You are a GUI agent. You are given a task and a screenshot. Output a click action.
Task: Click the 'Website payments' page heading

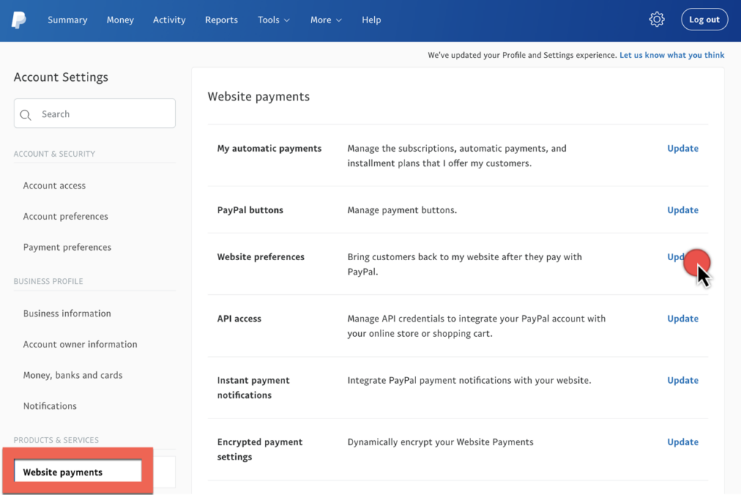pos(258,96)
